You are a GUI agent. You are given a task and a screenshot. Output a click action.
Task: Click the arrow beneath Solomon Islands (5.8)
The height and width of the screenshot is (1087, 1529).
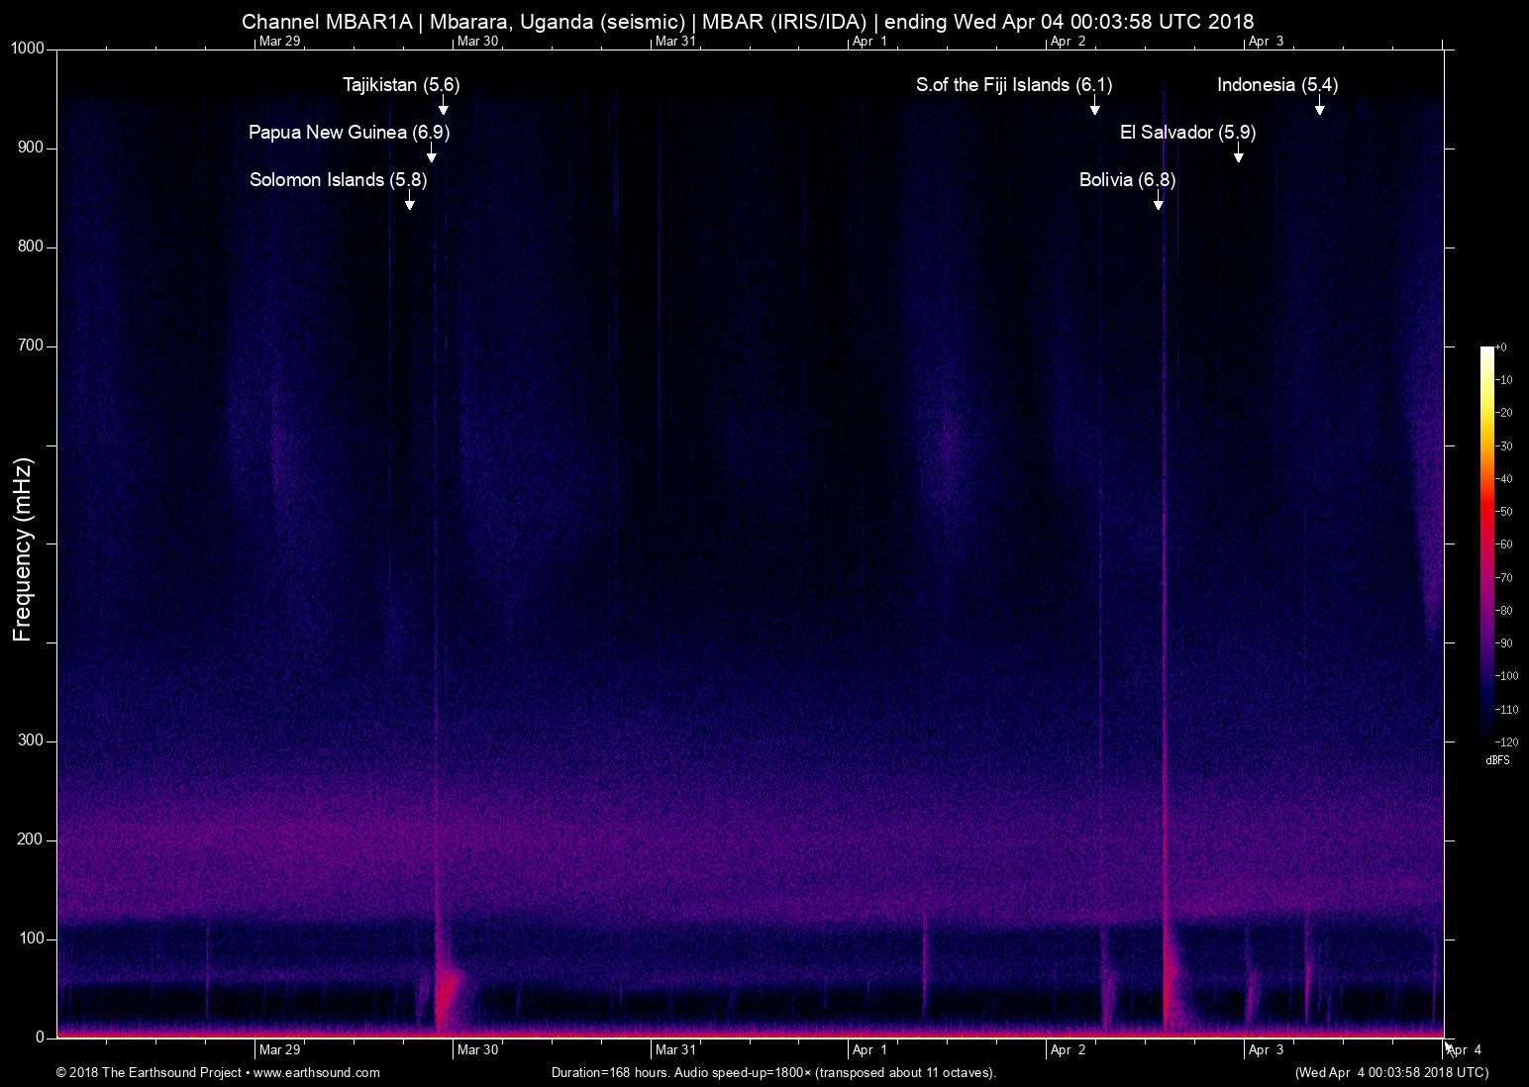[409, 203]
